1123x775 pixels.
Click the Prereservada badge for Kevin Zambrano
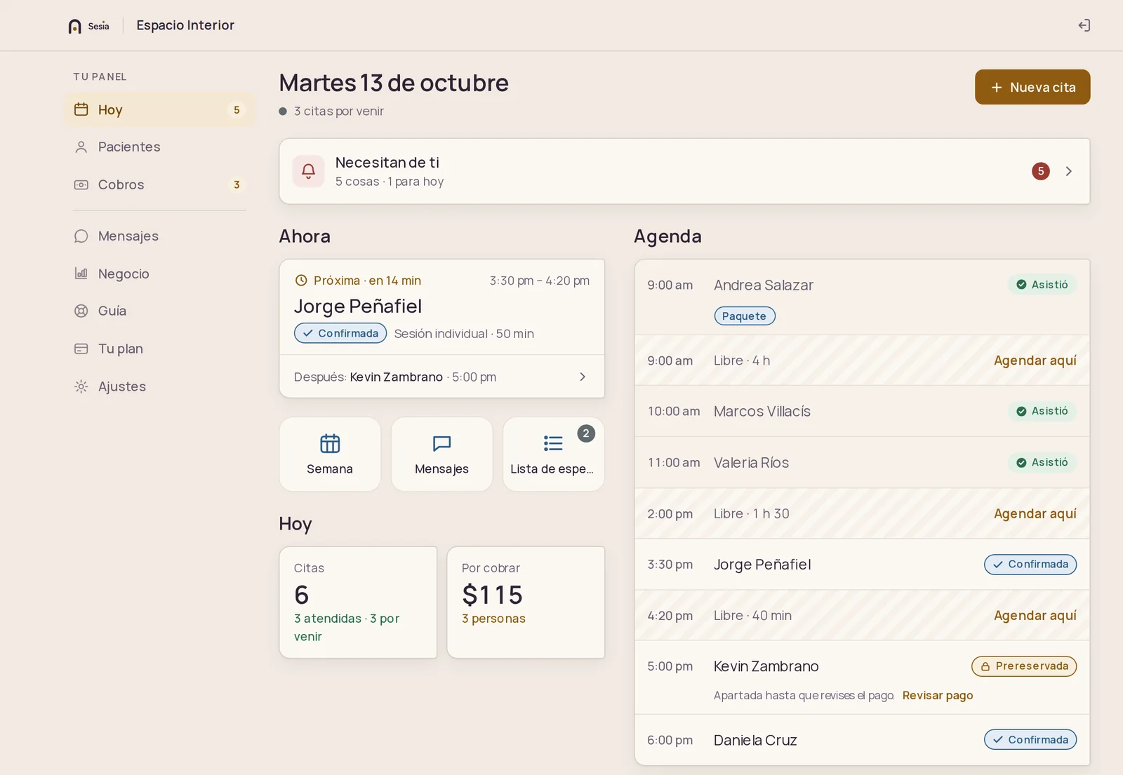point(1024,666)
